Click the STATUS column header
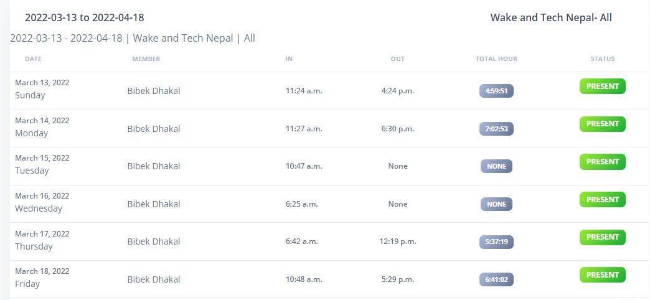 [x=602, y=59]
